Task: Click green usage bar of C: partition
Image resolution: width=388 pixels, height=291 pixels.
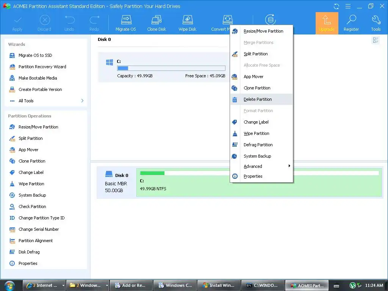Action: (152, 173)
